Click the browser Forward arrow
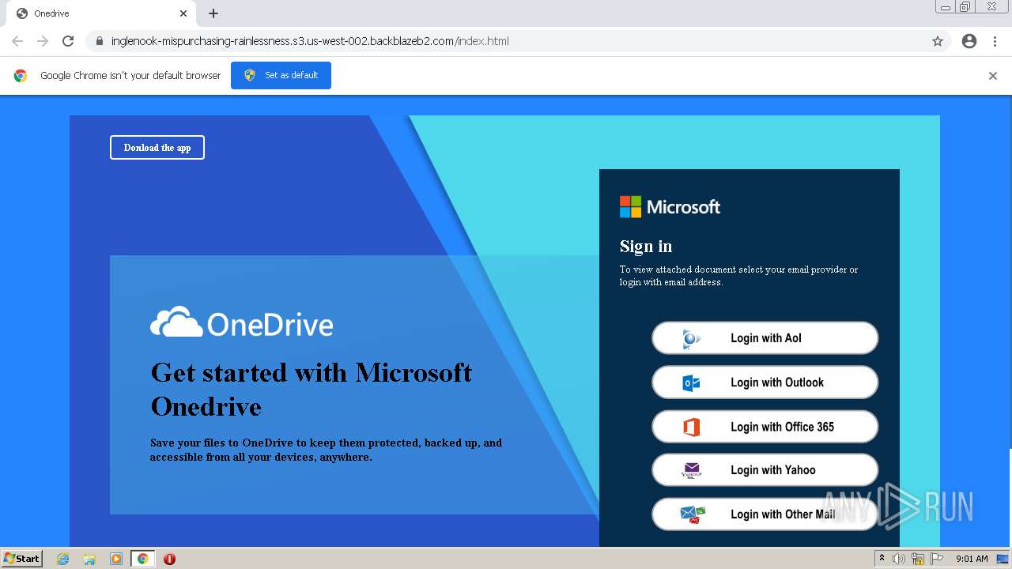Screen dimensions: 1012x569 click(43, 41)
